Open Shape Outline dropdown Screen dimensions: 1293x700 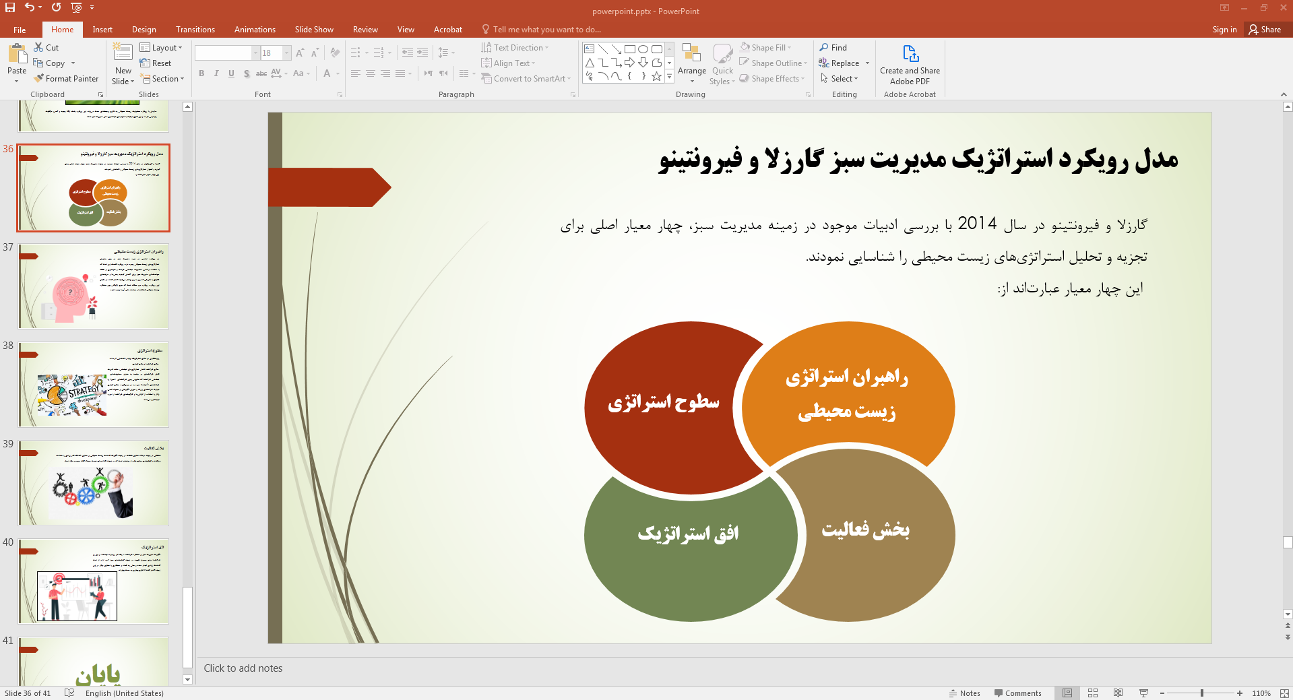(x=774, y=63)
